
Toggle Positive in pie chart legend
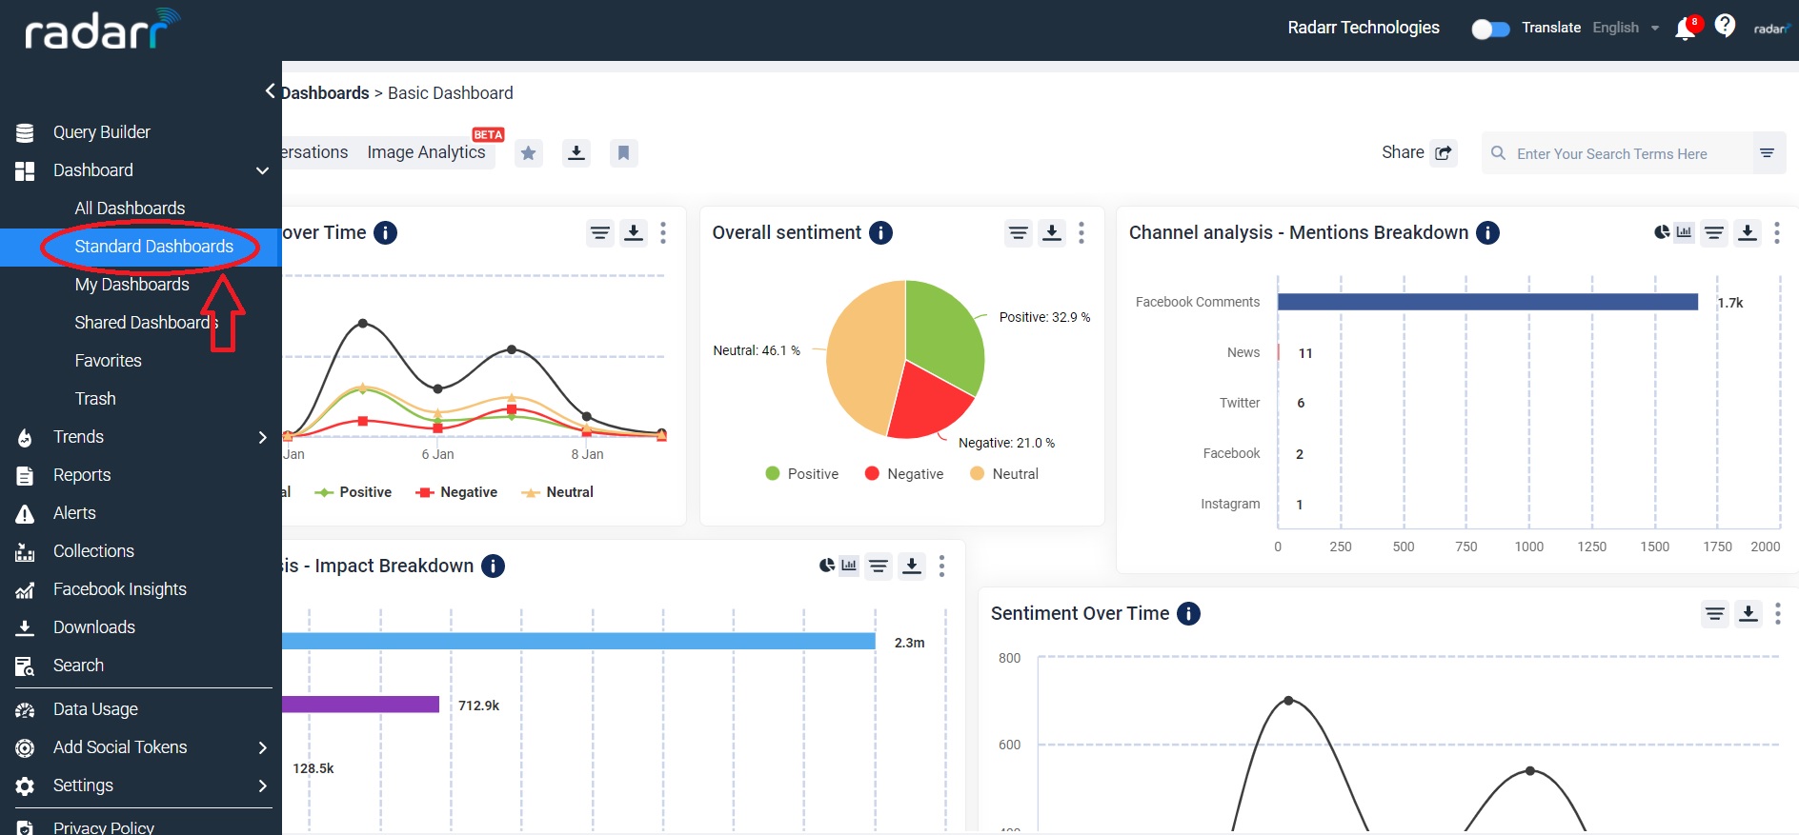point(802,474)
